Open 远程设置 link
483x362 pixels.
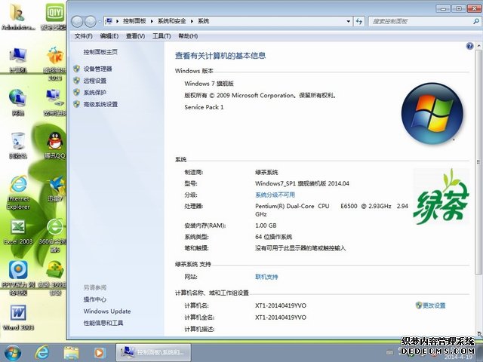95,81
